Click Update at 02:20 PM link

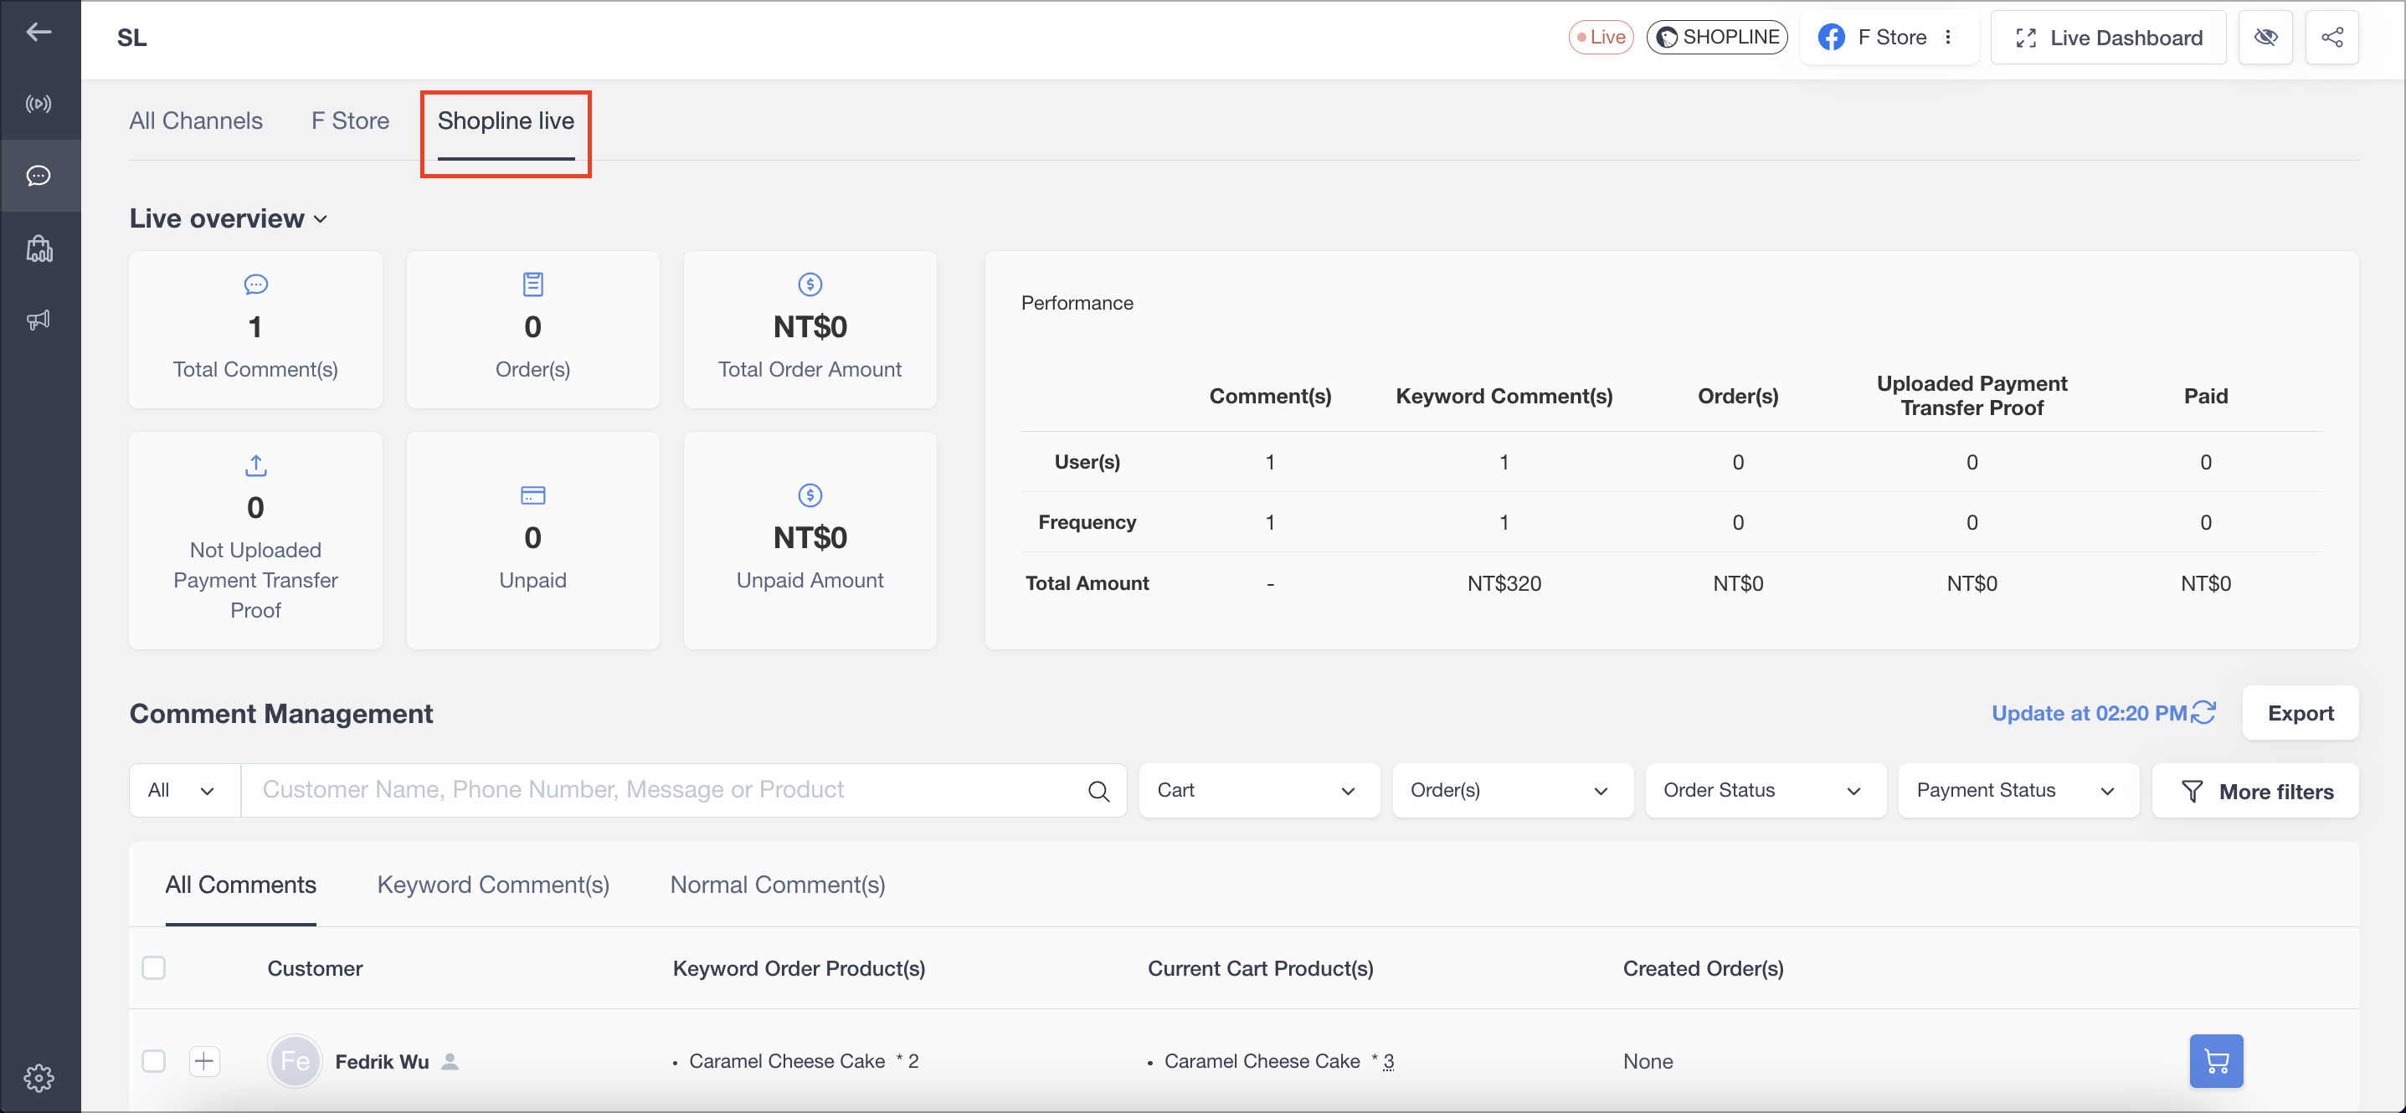[2089, 713]
